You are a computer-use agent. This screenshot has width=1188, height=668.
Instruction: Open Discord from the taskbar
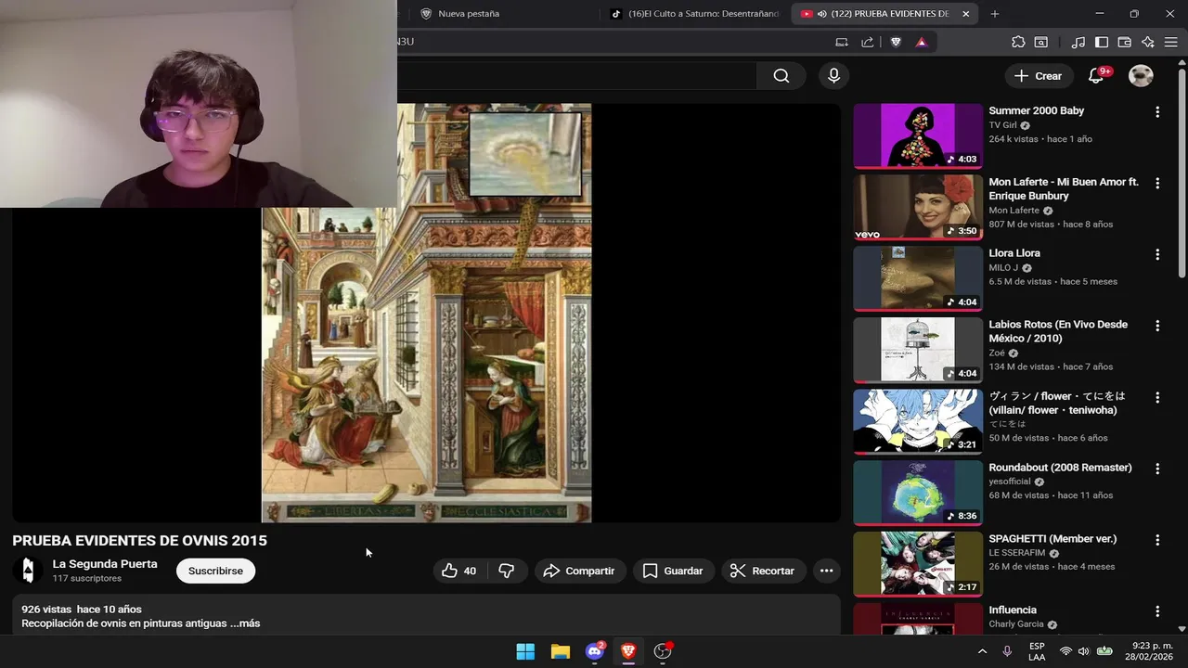click(x=595, y=651)
